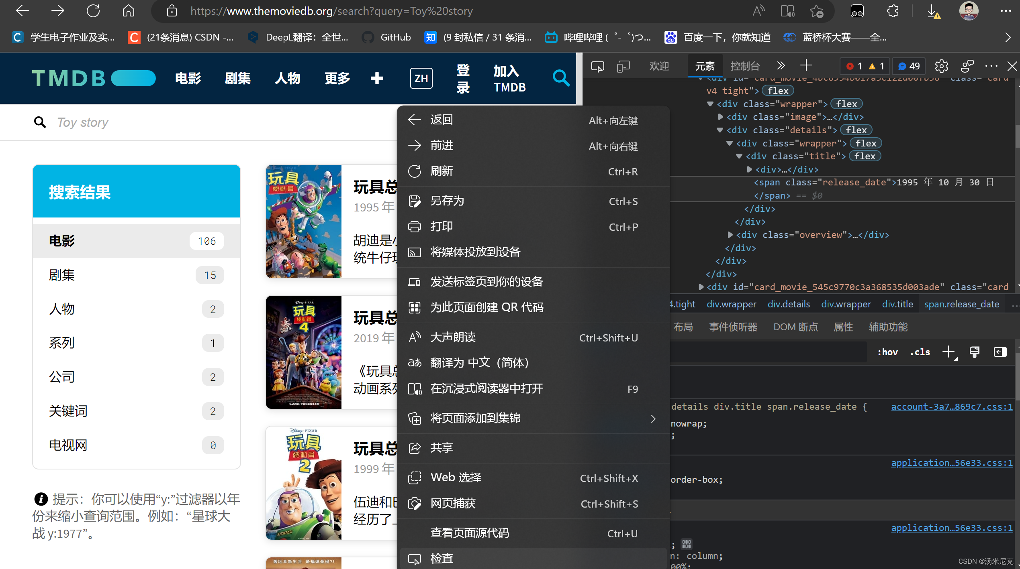Click the browser address bar URL
The width and height of the screenshot is (1020, 569).
pos(331,11)
